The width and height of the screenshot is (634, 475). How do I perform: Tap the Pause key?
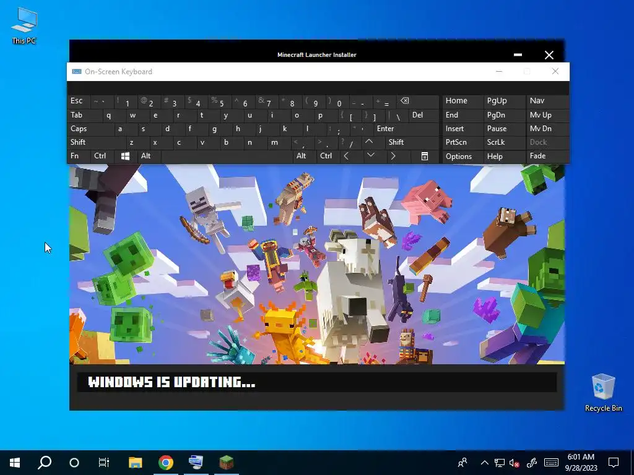[x=505, y=129]
